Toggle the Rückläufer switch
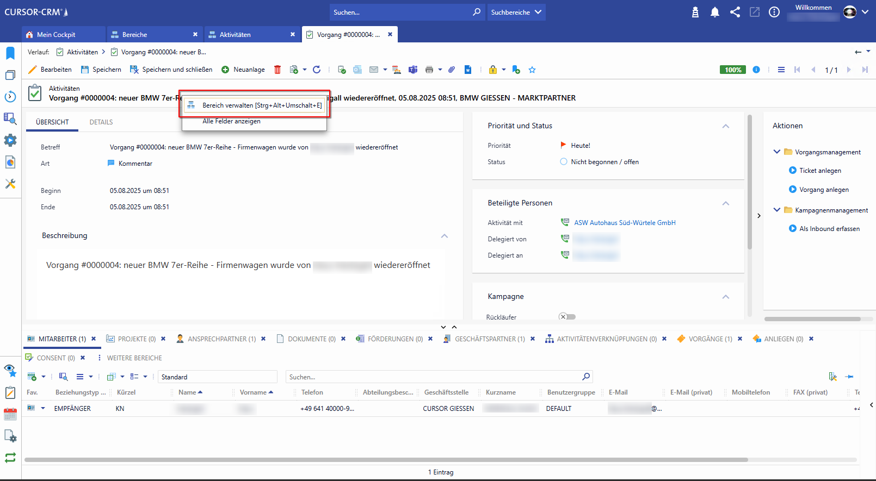Image resolution: width=876 pixels, height=481 pixels. coord(567,317)
